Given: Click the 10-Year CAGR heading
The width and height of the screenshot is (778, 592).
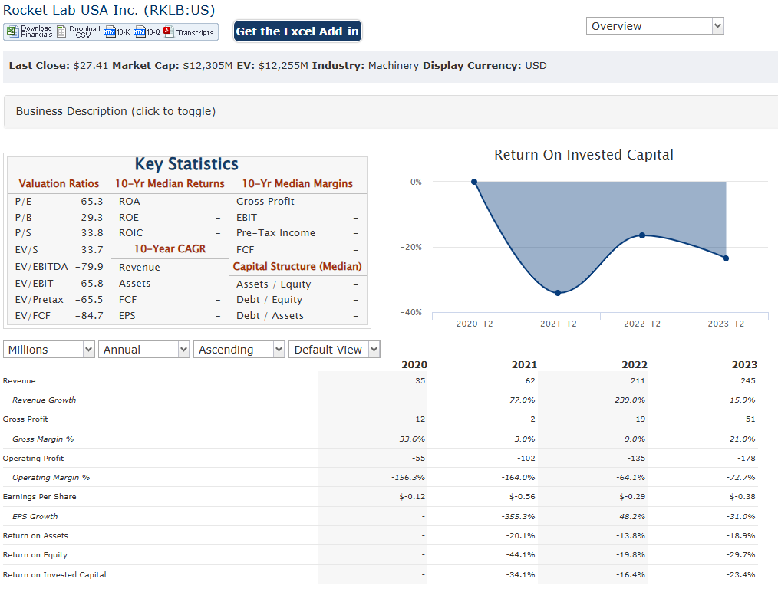Looking at the screenshot, I should click(x=170, y=249).
